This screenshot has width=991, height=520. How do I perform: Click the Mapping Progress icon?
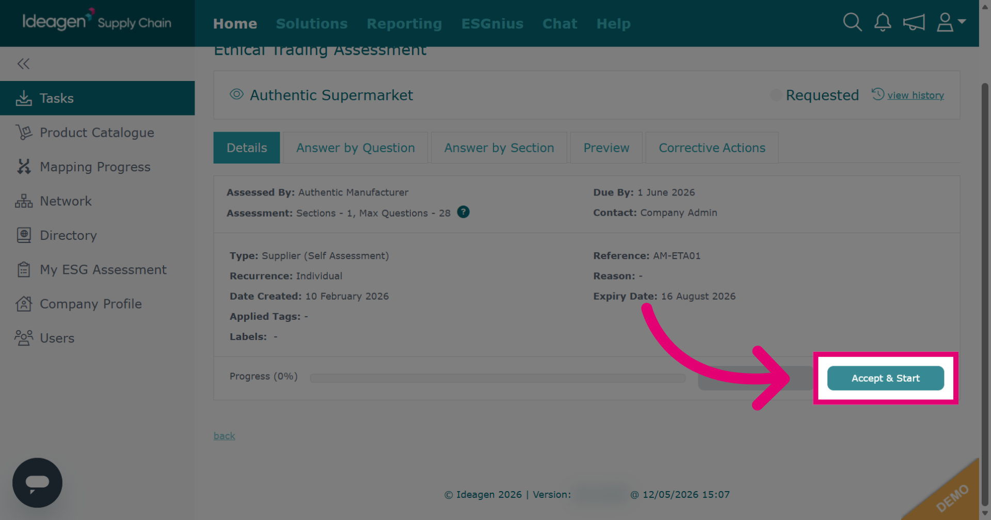click(x=24, y=167)
